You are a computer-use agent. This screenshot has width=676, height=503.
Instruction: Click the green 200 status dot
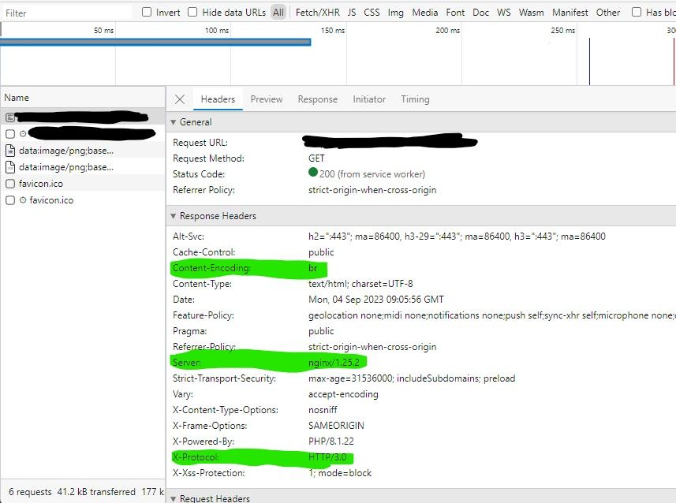(312, 174)
